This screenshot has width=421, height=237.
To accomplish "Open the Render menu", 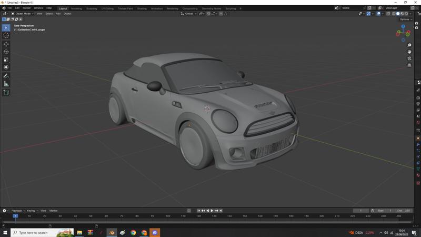I will [26, 8].
